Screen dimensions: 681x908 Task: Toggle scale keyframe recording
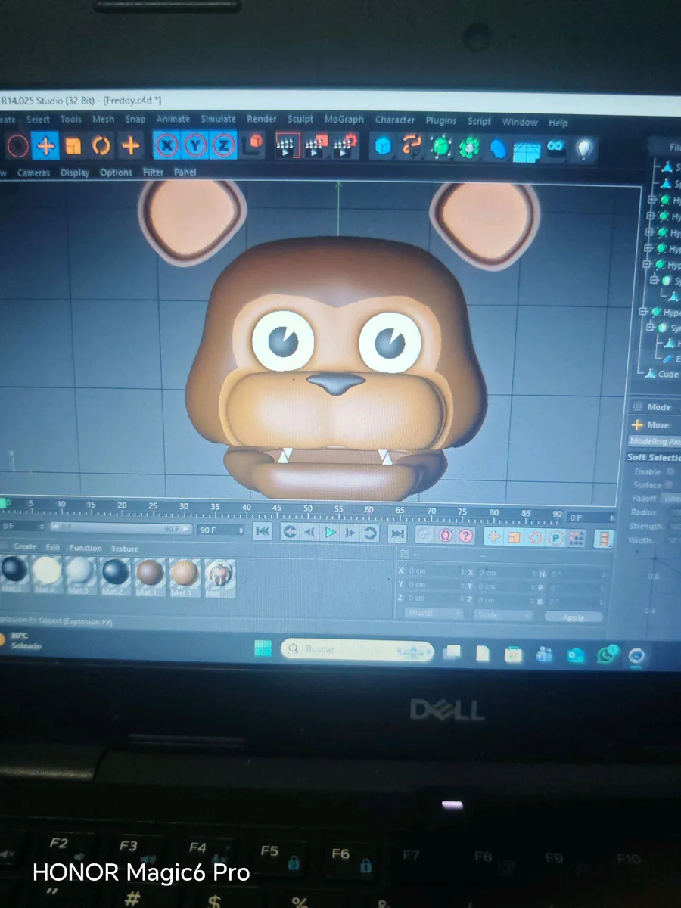515,536
